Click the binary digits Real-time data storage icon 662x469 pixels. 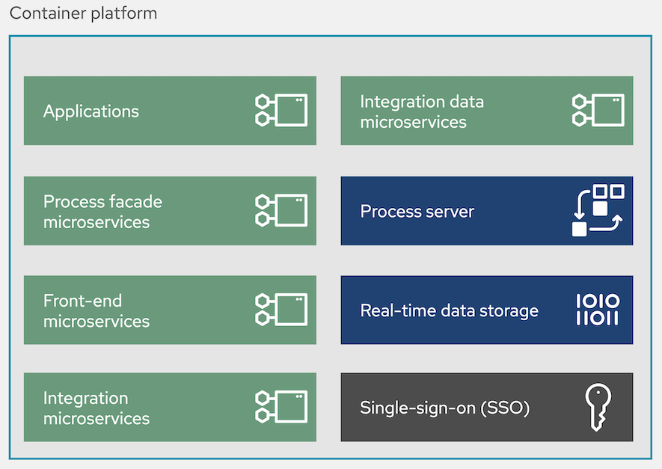point(597,310)
